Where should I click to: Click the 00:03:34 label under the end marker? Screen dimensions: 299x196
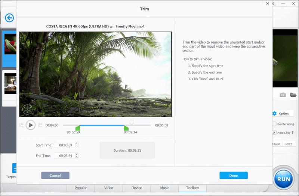coord(130,132)
